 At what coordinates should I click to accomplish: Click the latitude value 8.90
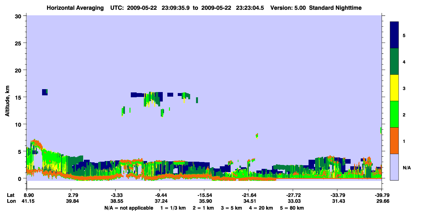[x=29, y=195]
